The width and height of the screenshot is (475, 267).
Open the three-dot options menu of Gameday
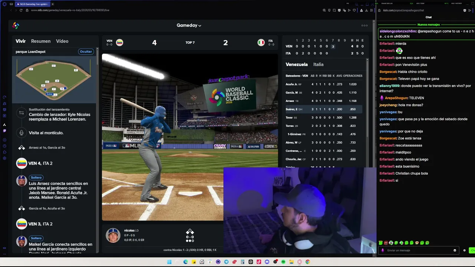364,26
